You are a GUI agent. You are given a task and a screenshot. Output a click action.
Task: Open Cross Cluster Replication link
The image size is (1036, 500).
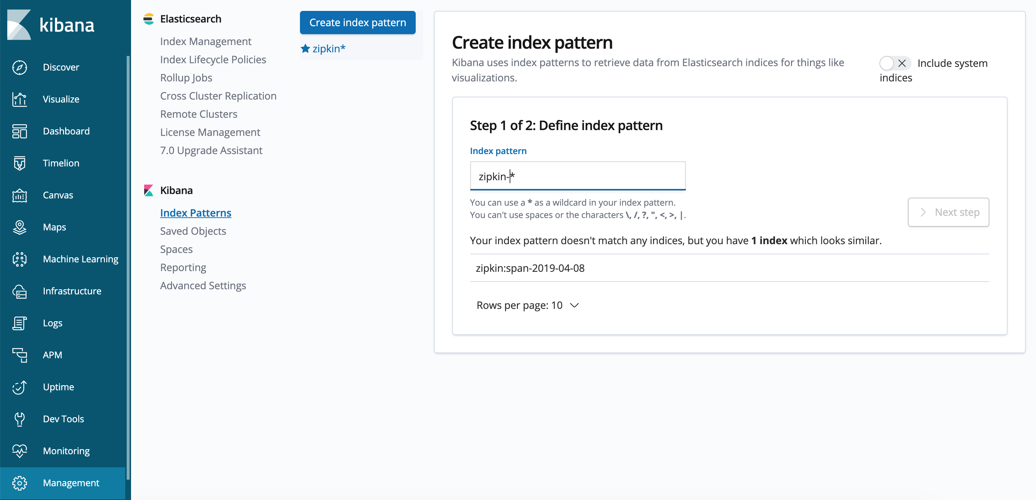click(218, 96)
